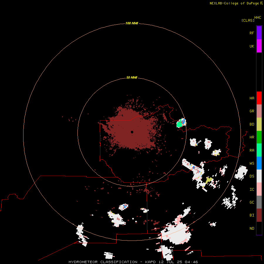Click the dark green HR swatch
Image resolution: width=264 pixels, height=264 pixels.
click(x=259, y=137)
